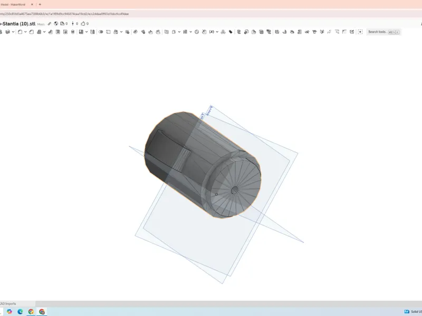
Task: Select the Extrude tool icon
Action: coord(7,32)
